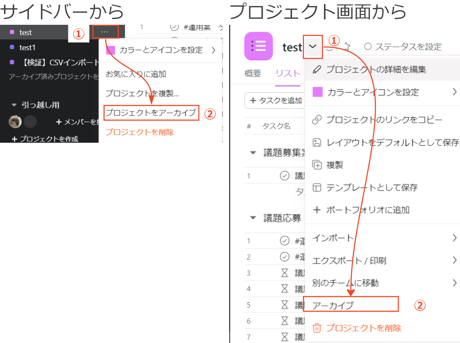This screenshot has height=343, width=460.
Task: Select プロジェクトのリンクをコピー menu item
Action: [x=382, y=120]
